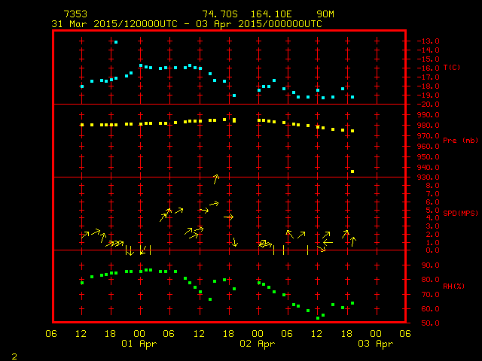The height and width of the screenshot is (361, 482).
Task: Click the "2.0" wind speed axis value
Action: pos(432,235)
